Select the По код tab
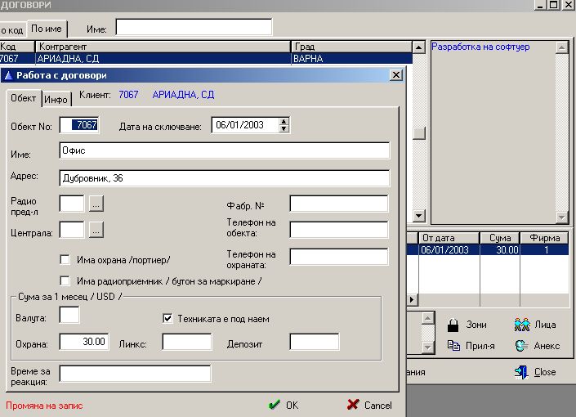Screen dimensions: 576x417 pos(12,30)
